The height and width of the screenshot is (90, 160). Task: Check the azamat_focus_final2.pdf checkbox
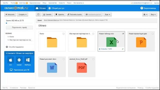point(93,59)
